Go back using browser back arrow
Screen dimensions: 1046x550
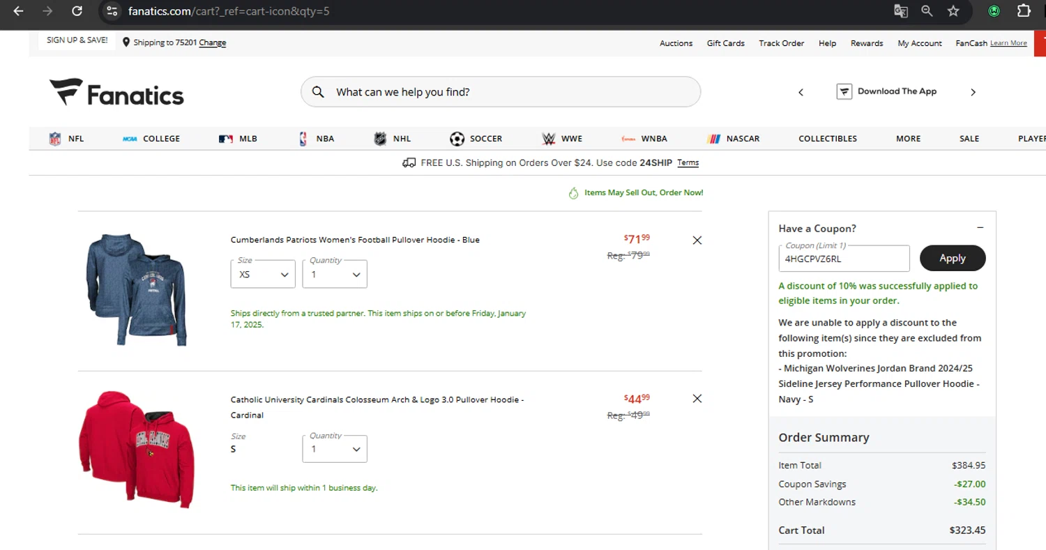click(x=18, y=11)
